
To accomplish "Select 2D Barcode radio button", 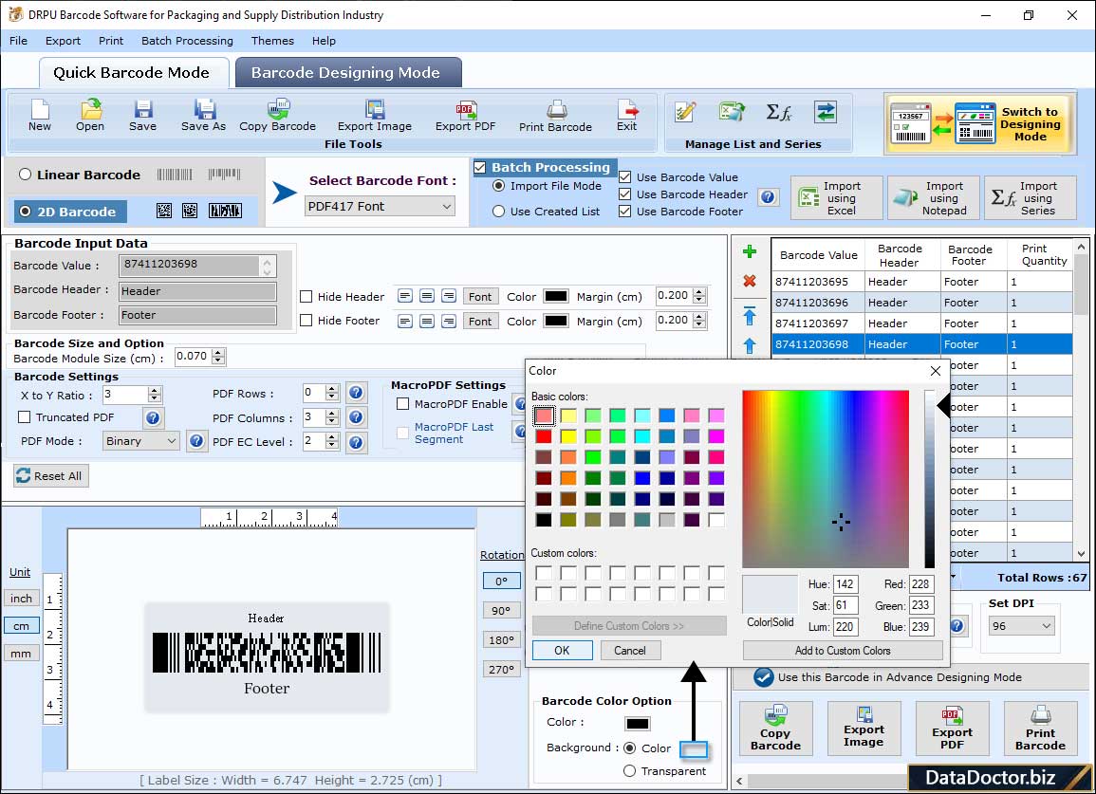I will point(26,212).
